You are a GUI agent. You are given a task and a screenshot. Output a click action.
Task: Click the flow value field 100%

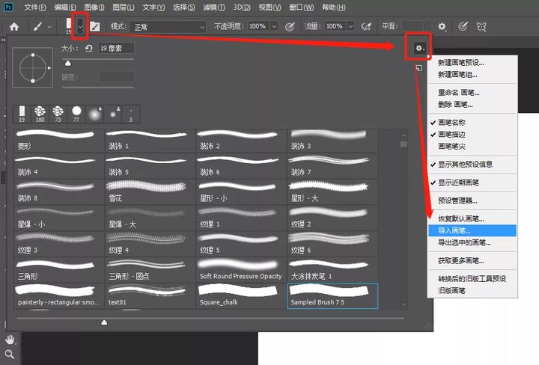[334, 26]
